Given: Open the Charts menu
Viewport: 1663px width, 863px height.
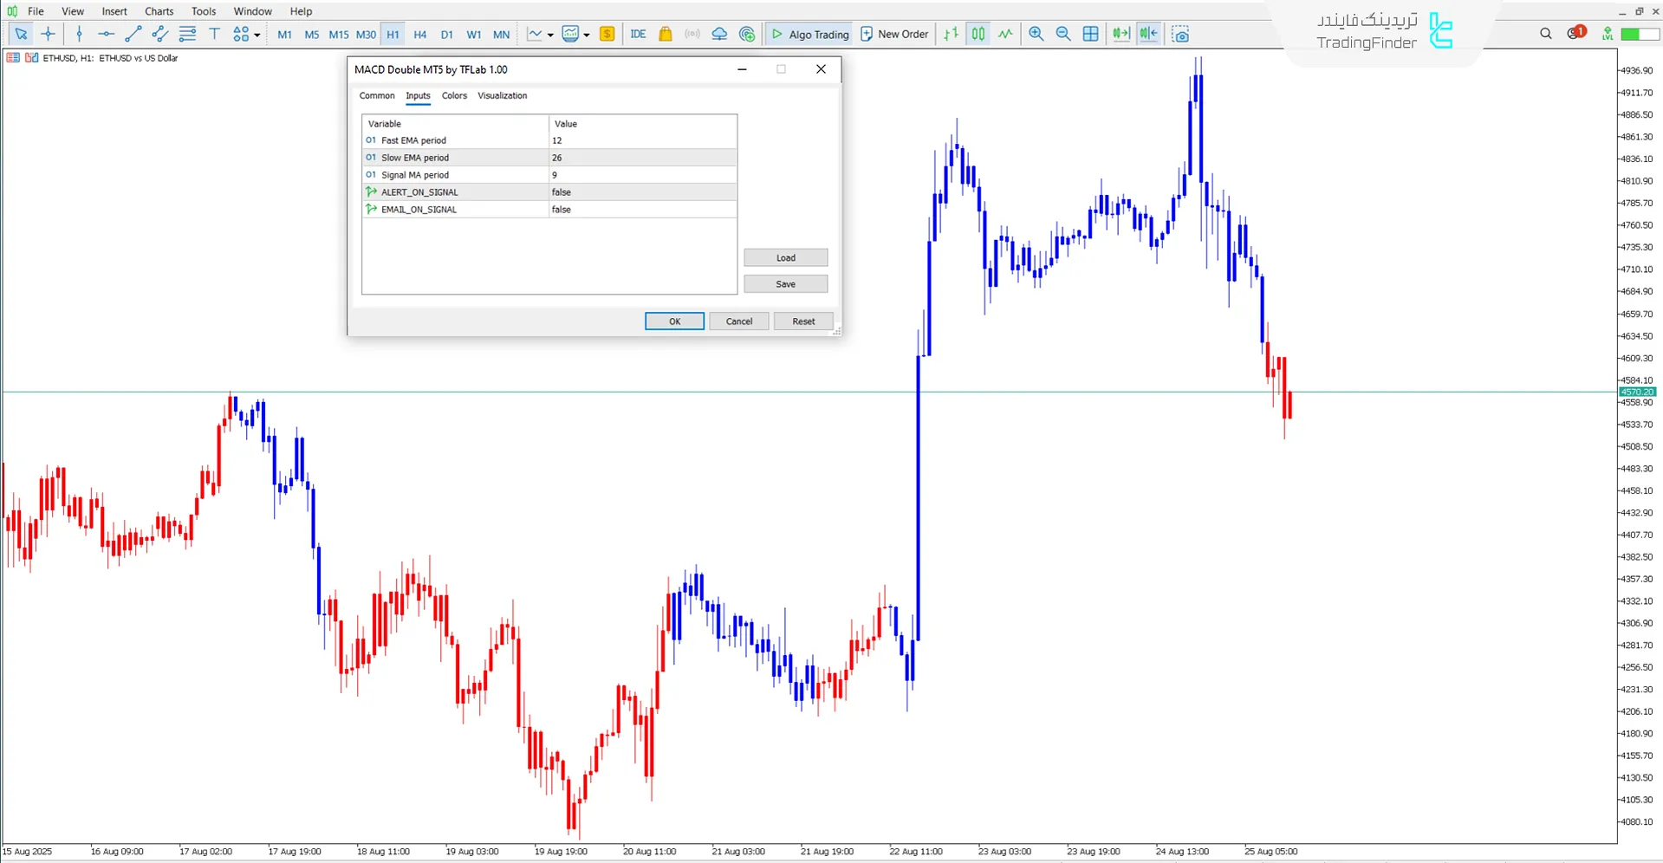Looking at the screenshot, I should [x=158, y=11].
